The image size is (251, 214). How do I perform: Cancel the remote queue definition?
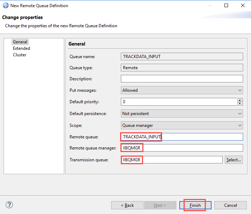click(x=231, y=205)
